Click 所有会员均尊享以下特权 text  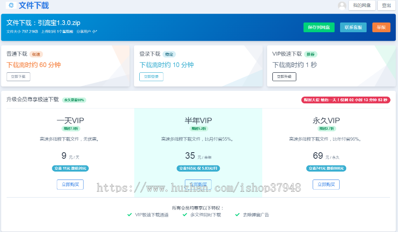[198, 208]
